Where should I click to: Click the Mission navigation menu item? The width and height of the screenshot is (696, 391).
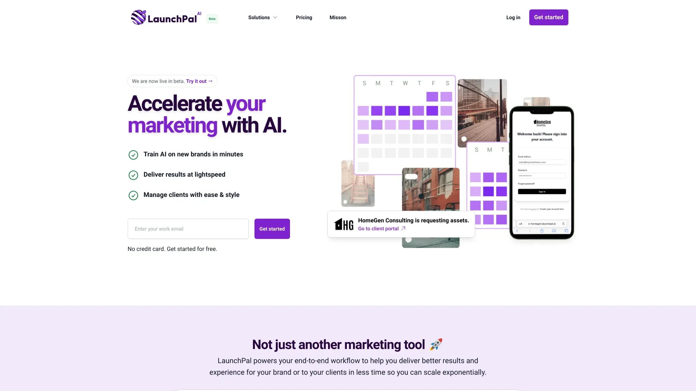tap(337, 17)
